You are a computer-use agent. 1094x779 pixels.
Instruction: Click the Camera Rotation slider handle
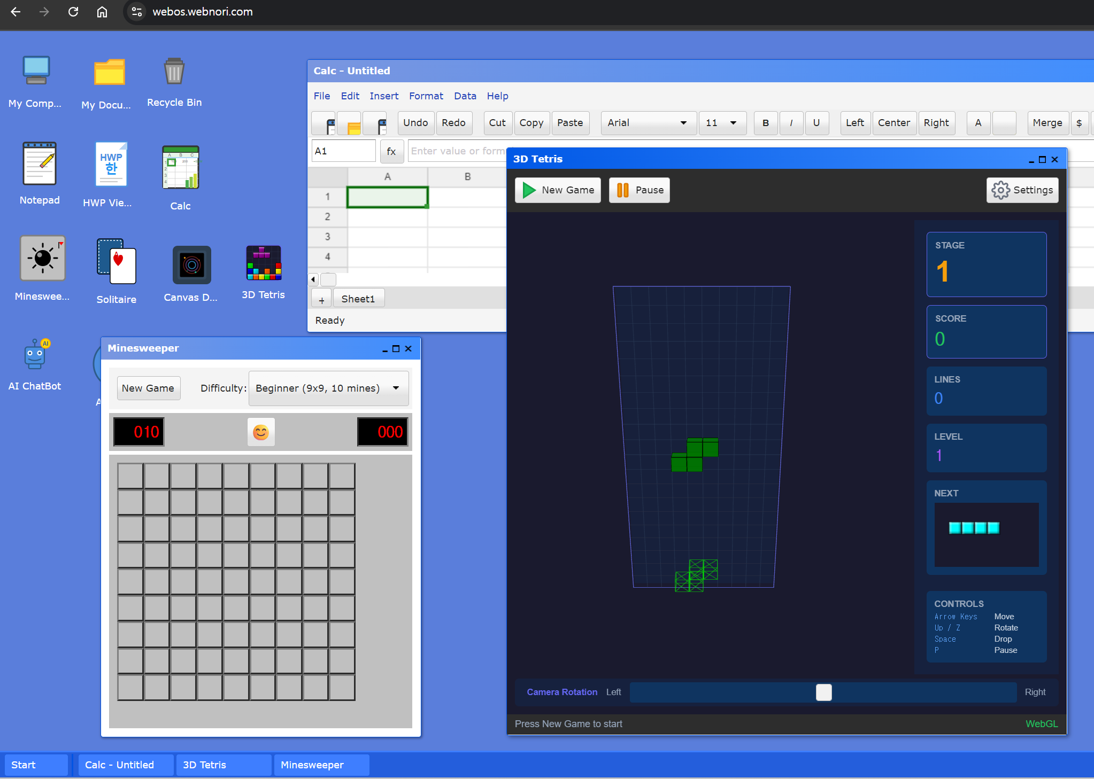tap(823, 692)
